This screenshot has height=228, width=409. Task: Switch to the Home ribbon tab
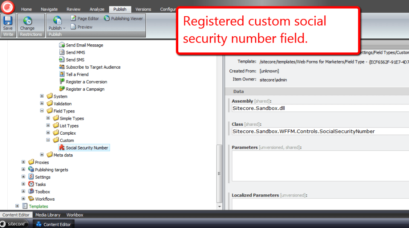pos(26,9)
